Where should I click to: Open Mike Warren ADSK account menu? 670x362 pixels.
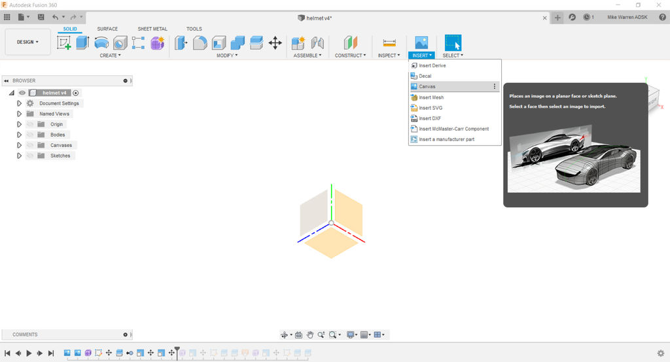tap(627, 17)
